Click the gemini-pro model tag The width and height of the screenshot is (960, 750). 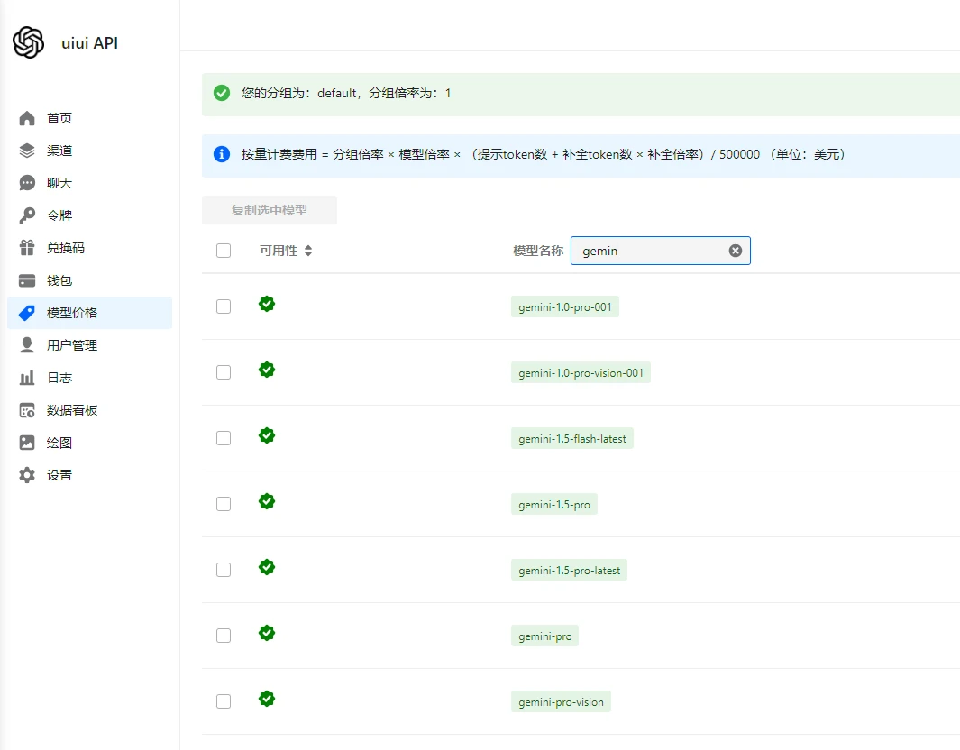click(544, 636)
